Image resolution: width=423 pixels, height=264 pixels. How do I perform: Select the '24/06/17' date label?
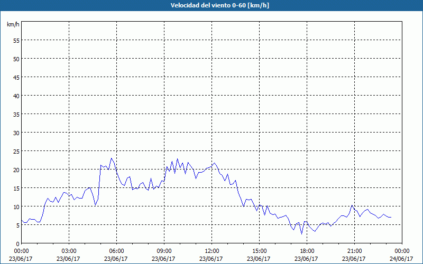pyautogui.click(x=402, y=259)
